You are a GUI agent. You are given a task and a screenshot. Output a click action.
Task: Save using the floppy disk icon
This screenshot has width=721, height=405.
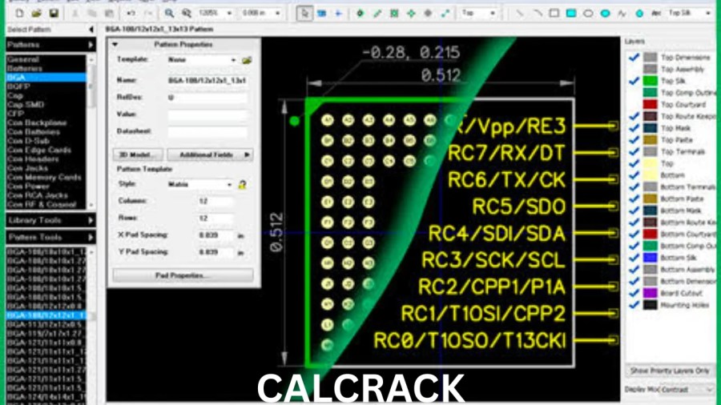pyautogui.click(x=54, y=14)
